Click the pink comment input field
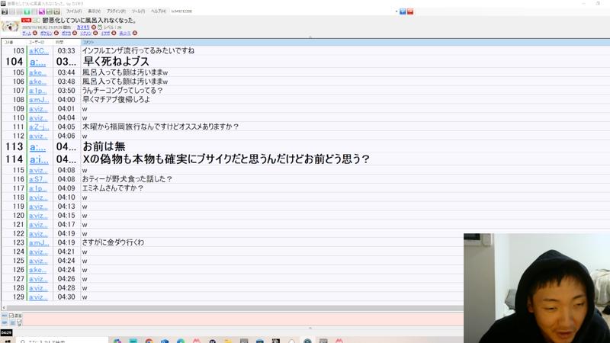The image size is (610, 343). pyautogui.click(x=243, y=319)
